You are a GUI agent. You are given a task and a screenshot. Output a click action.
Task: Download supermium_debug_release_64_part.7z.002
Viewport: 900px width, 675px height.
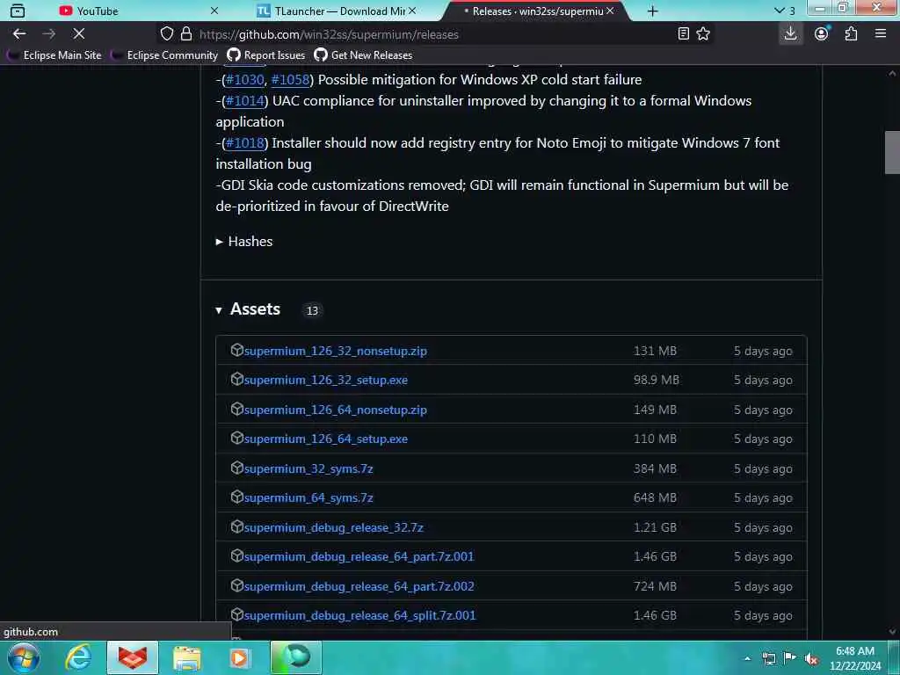point(359,586)
